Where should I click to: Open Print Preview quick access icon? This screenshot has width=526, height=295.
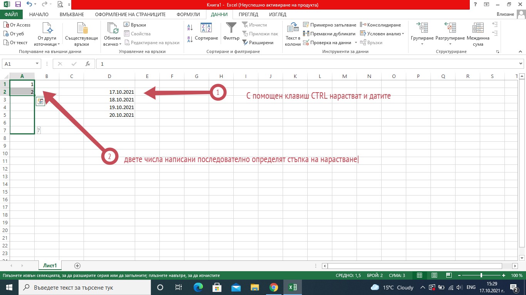coord(60,5)
